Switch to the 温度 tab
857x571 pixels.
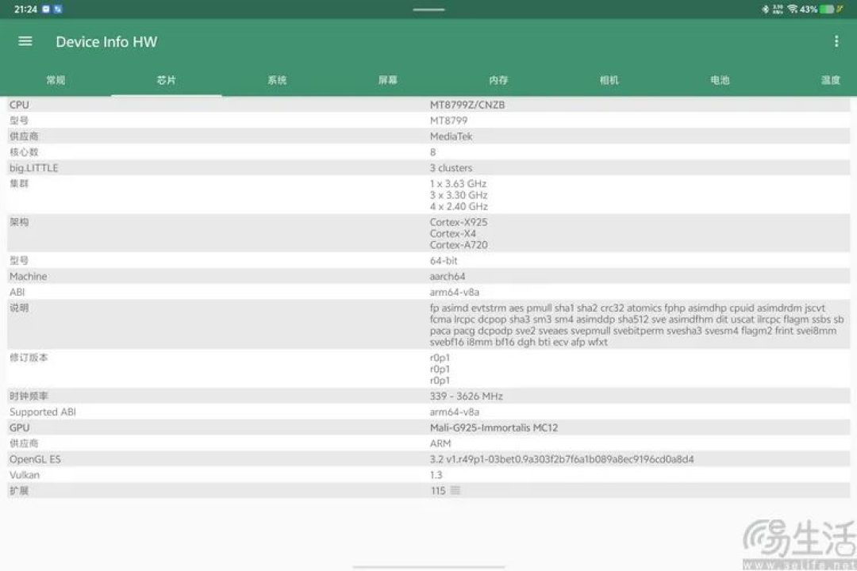[x=830, y=80]
